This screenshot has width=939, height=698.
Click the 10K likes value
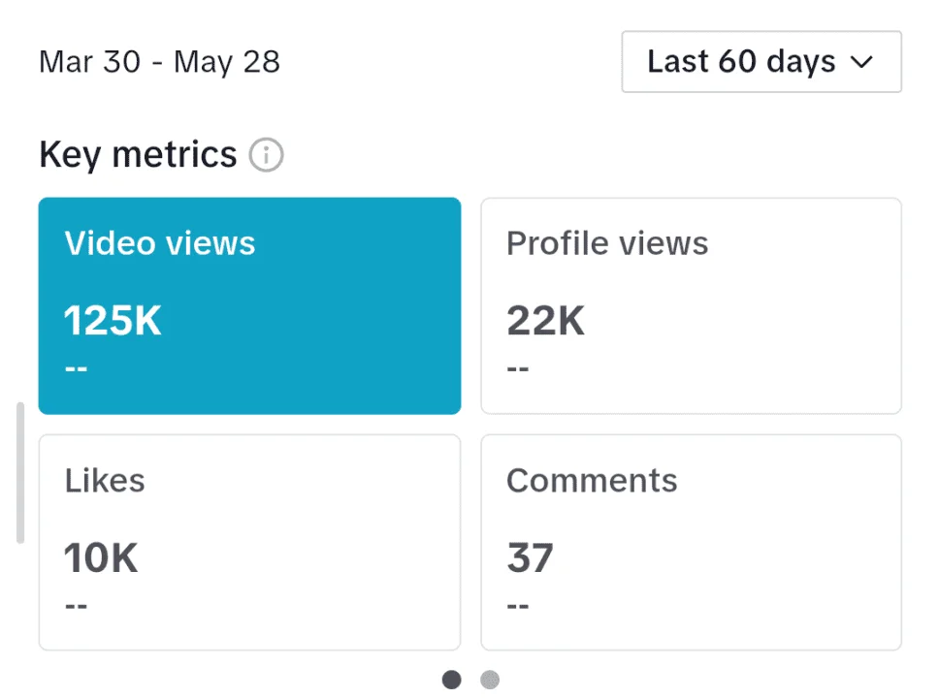tap(101, 557)
